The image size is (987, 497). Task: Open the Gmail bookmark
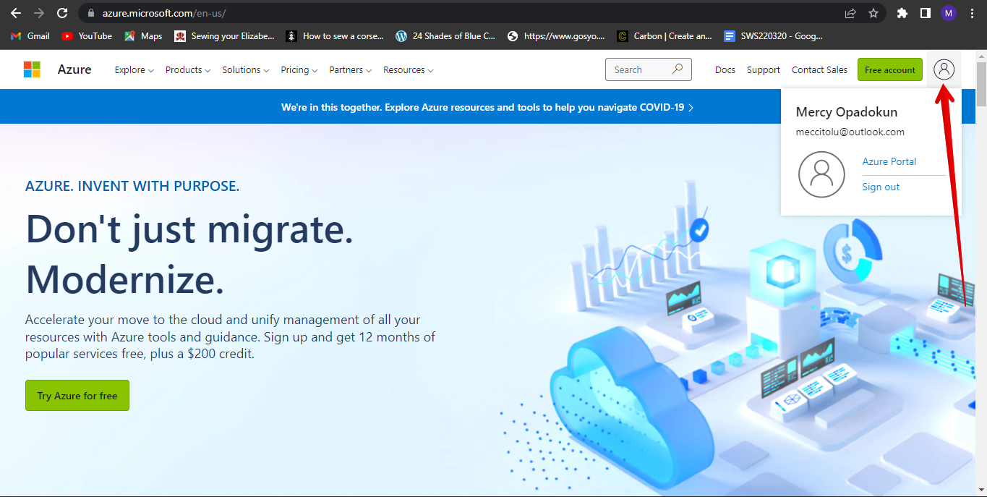(x=30, y=35)
